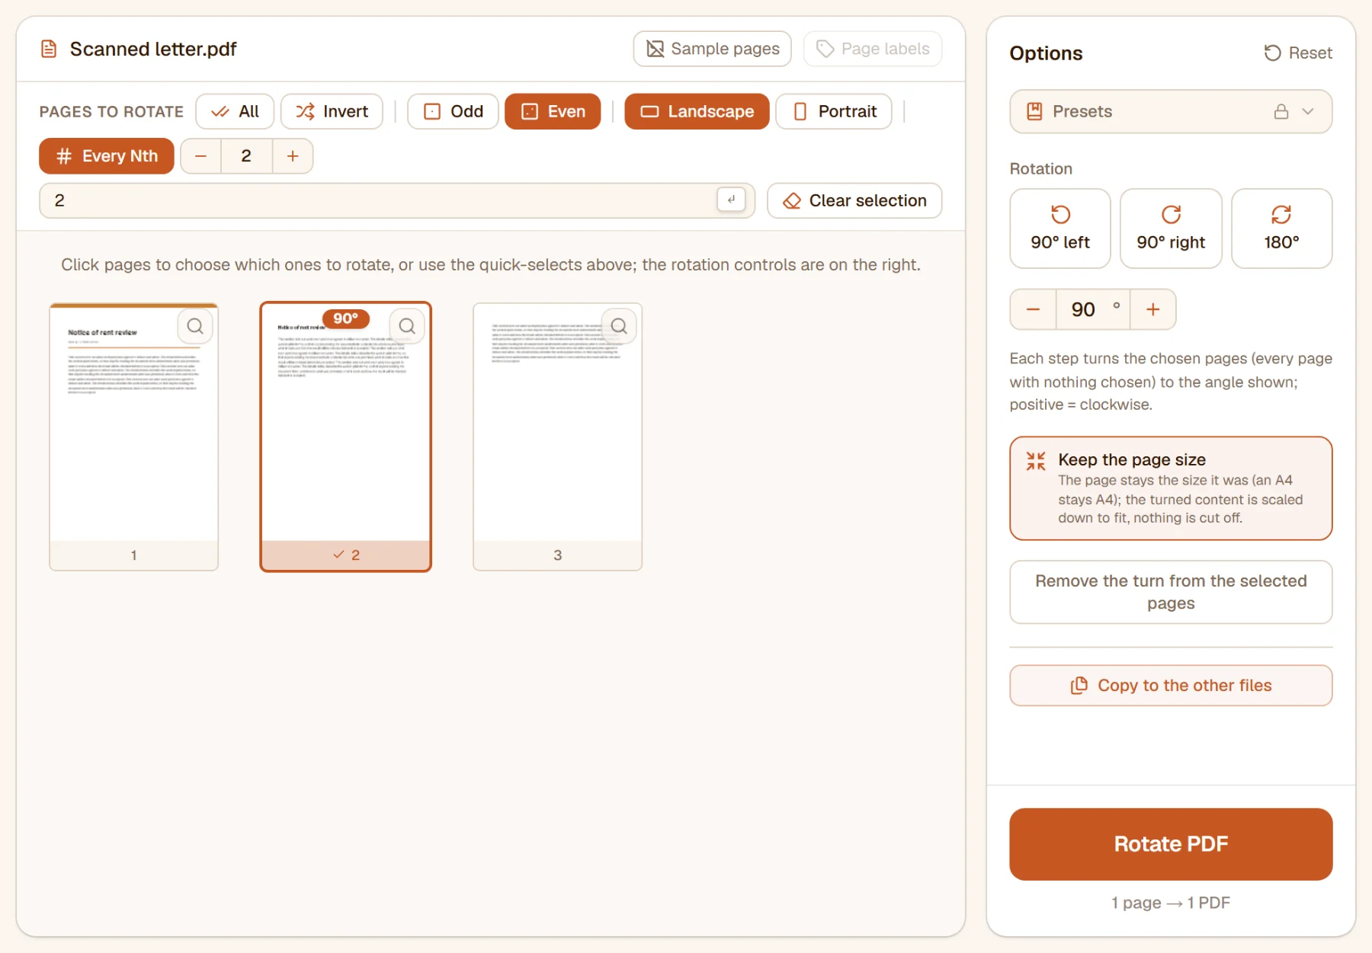This screenshot has height=953, width=1372.
Task: Decrease the Every Nth value with minus
Action: 201,156
